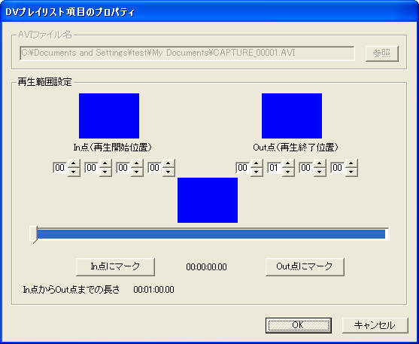This screenshot has width=419, height=344.
Task: Select the Out point preview thumbnail
Action: [292, 116]
